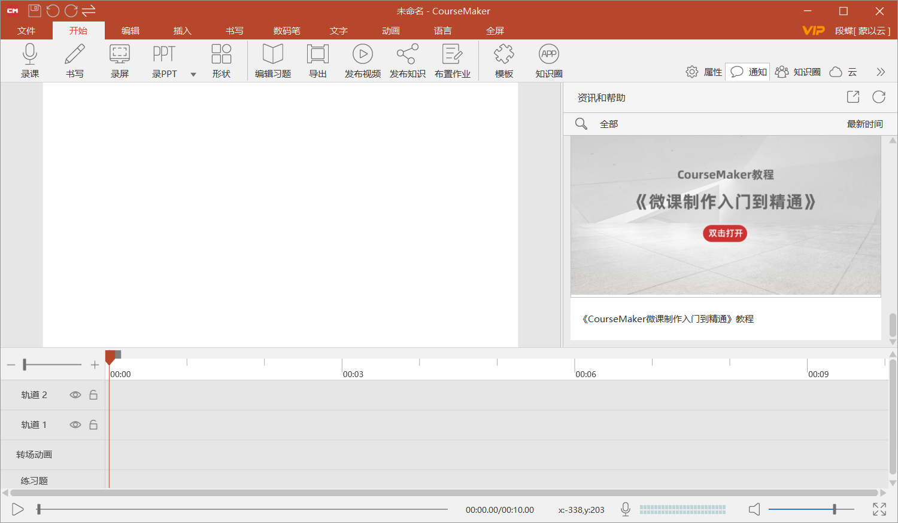The width and height of the screenshot is (898, 523).
Task: Select the 微课制作入门到精通 tutorial thumbnail
Action: tap(726, 215)
